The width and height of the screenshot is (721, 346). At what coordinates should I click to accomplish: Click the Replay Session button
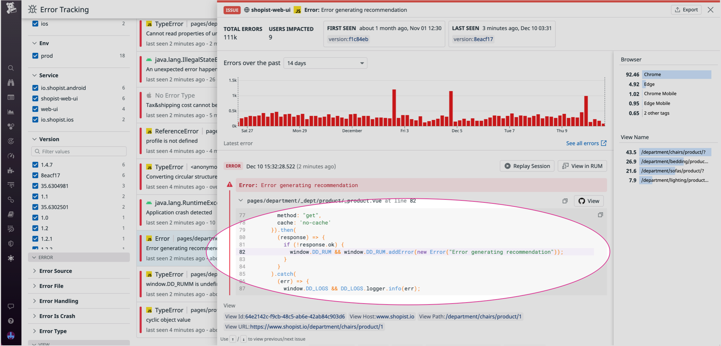[x=527, y=166]
